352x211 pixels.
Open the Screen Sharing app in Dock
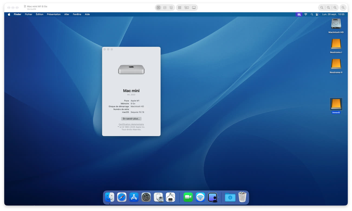[213, 197]
